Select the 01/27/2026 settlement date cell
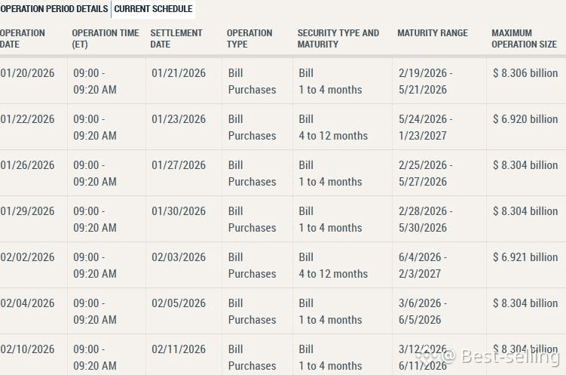This screenshot has width=566, height=375. [x=179, y=165]
